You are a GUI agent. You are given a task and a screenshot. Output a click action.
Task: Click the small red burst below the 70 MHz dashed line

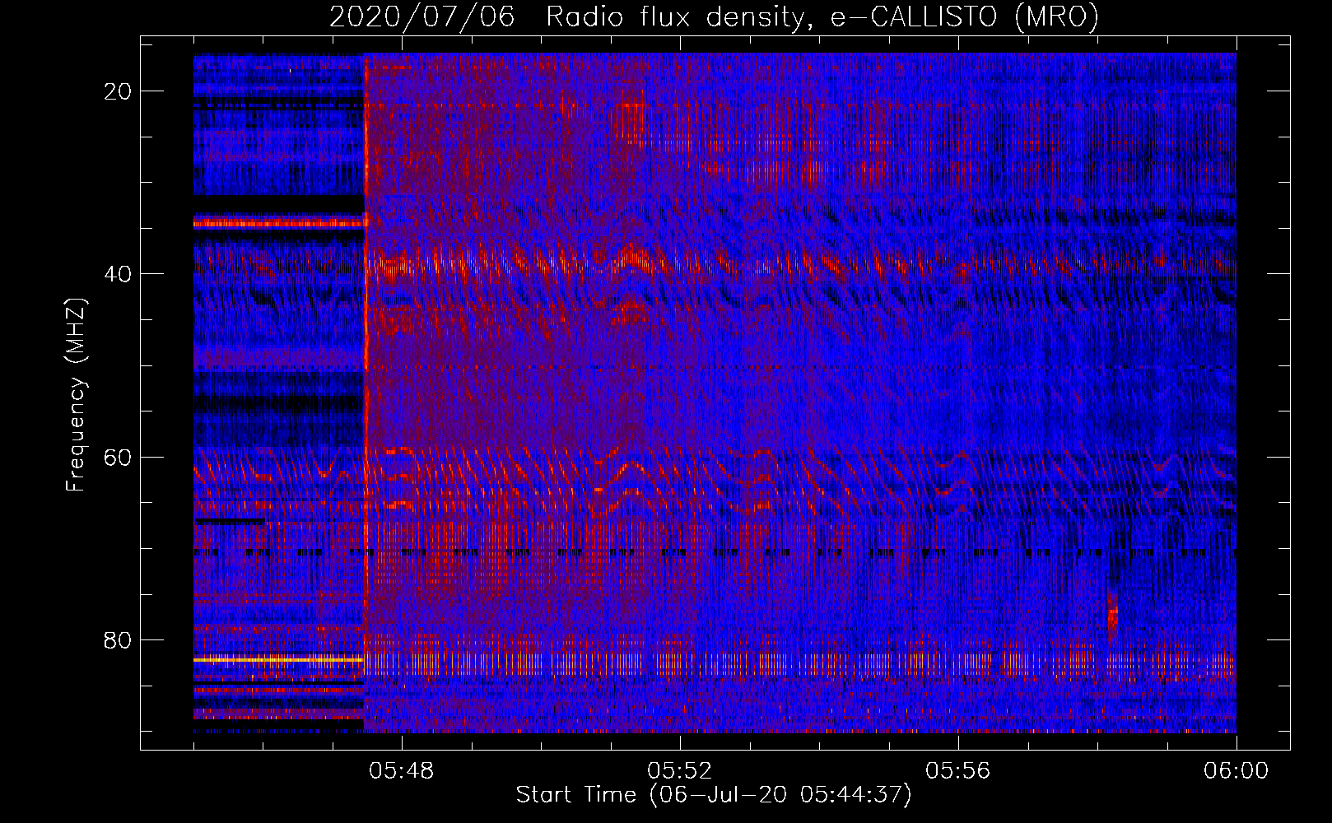1112,617
